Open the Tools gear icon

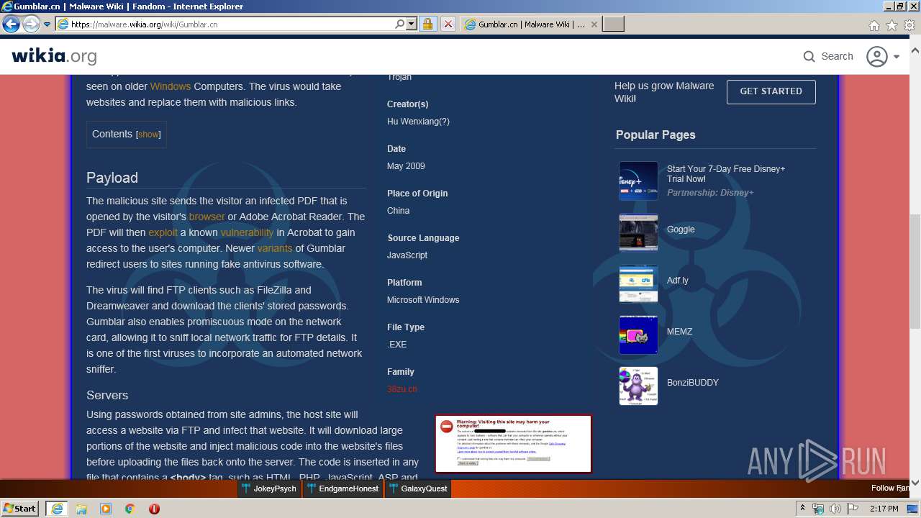[x=909, y=25]
